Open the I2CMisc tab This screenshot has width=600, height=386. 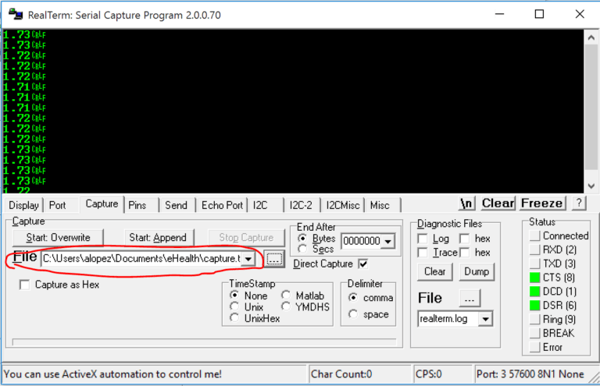[x=342, y=205]
